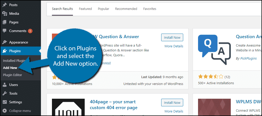Install the 404page plugin now
The image size is (262, 116).
point(172,103)
